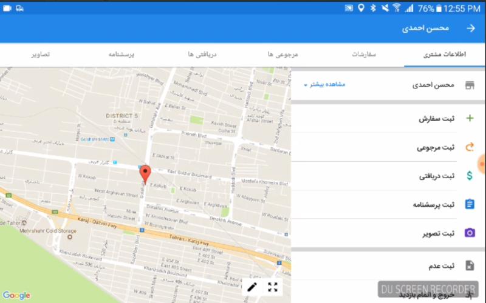Click the Wi-Fi icon in status bar
The width and height of the screenshot is (486, 303).
click(x=396, y=8)
